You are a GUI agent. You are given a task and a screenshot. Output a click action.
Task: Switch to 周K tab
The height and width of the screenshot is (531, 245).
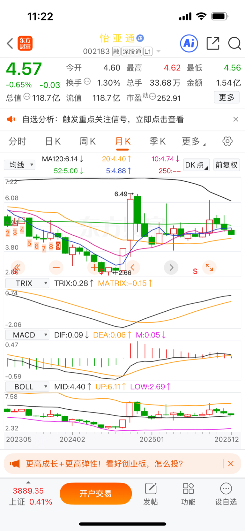(x=87, y=141)
